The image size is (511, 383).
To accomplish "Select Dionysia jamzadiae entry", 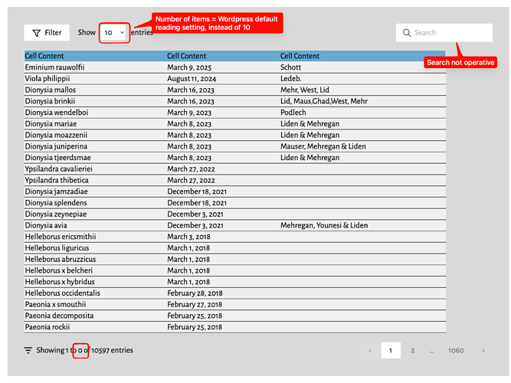I will pos(57,191).
